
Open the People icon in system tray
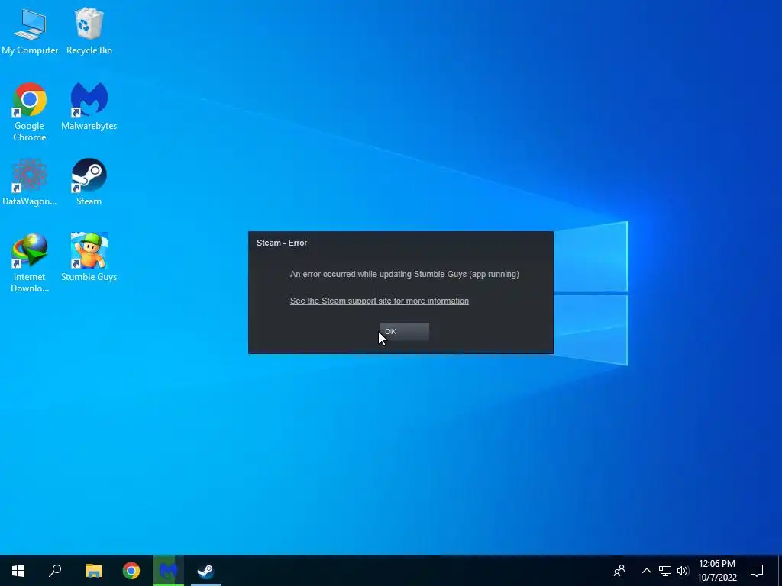click(619, 571)
